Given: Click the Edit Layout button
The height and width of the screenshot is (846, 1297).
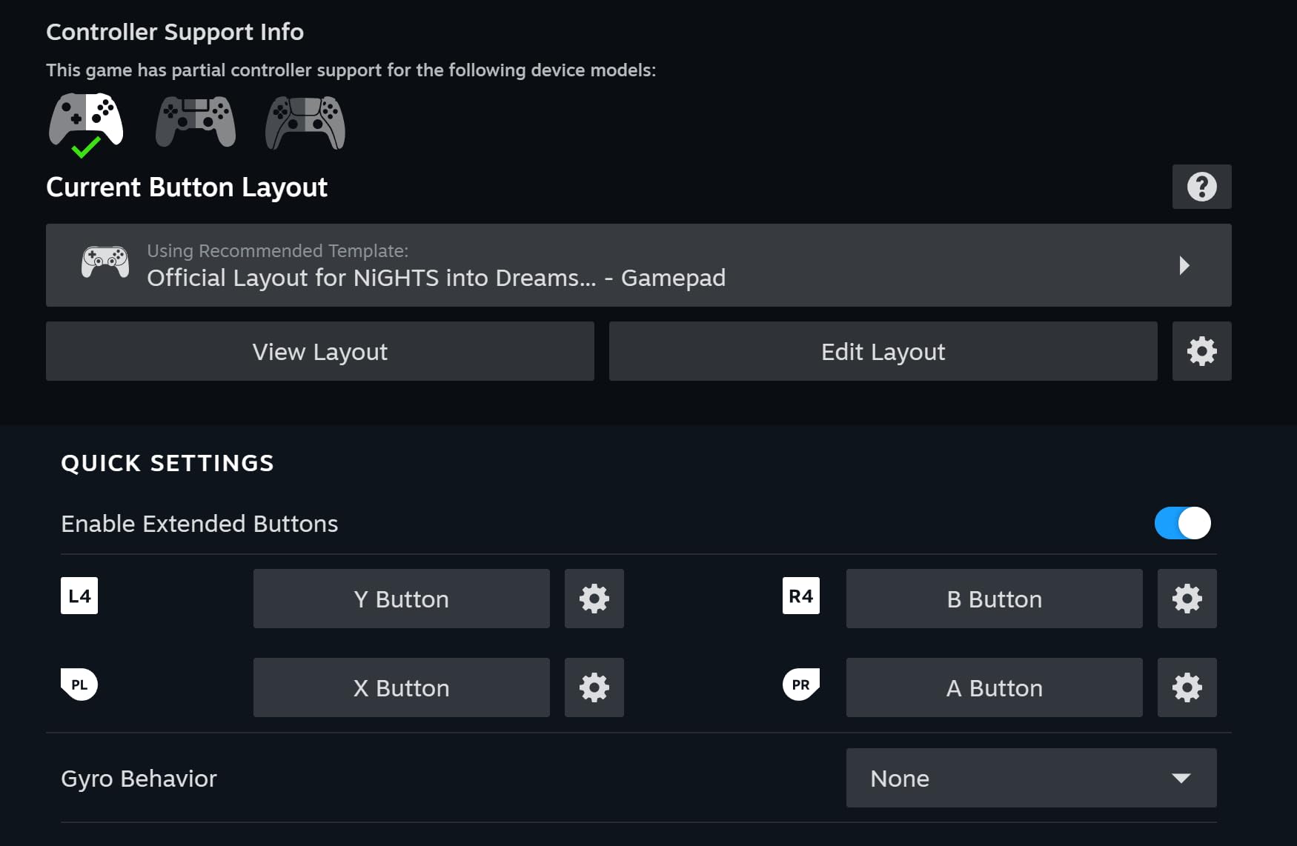Looking at the screenshot, I should pos(883,351).
